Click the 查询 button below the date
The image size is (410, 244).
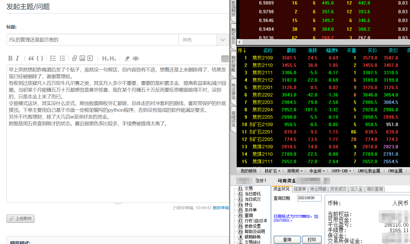click(287, 240)
